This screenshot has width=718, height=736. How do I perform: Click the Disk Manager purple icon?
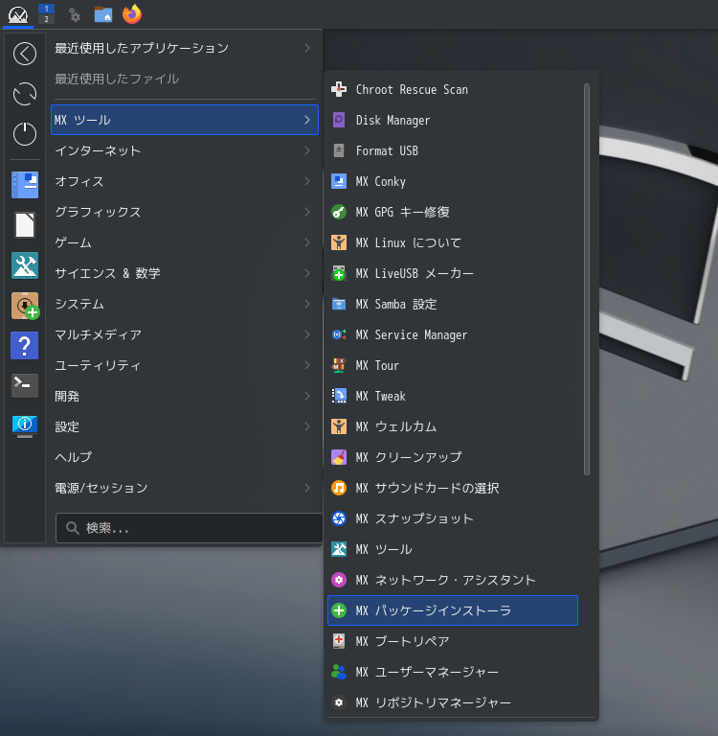click(x=339, y=120)
